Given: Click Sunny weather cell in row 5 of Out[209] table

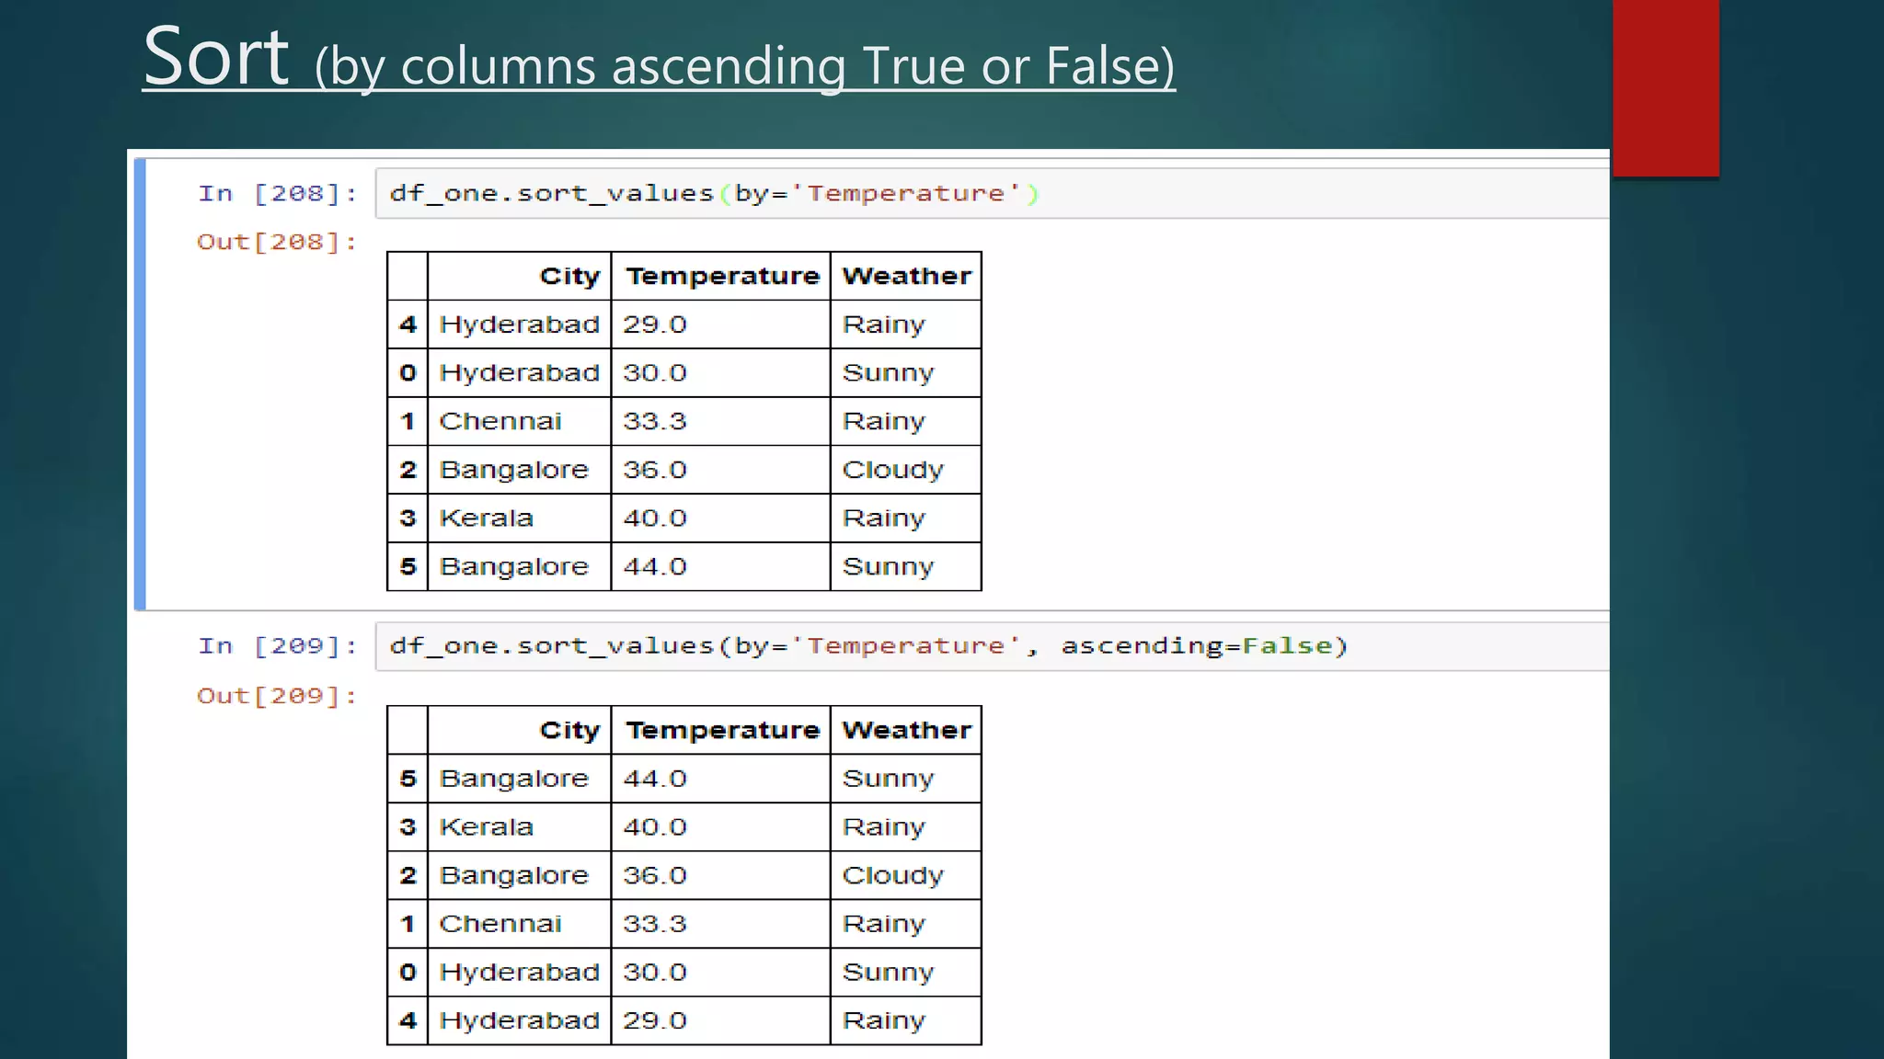Looking at the screenshot, I should click(906, 779).
